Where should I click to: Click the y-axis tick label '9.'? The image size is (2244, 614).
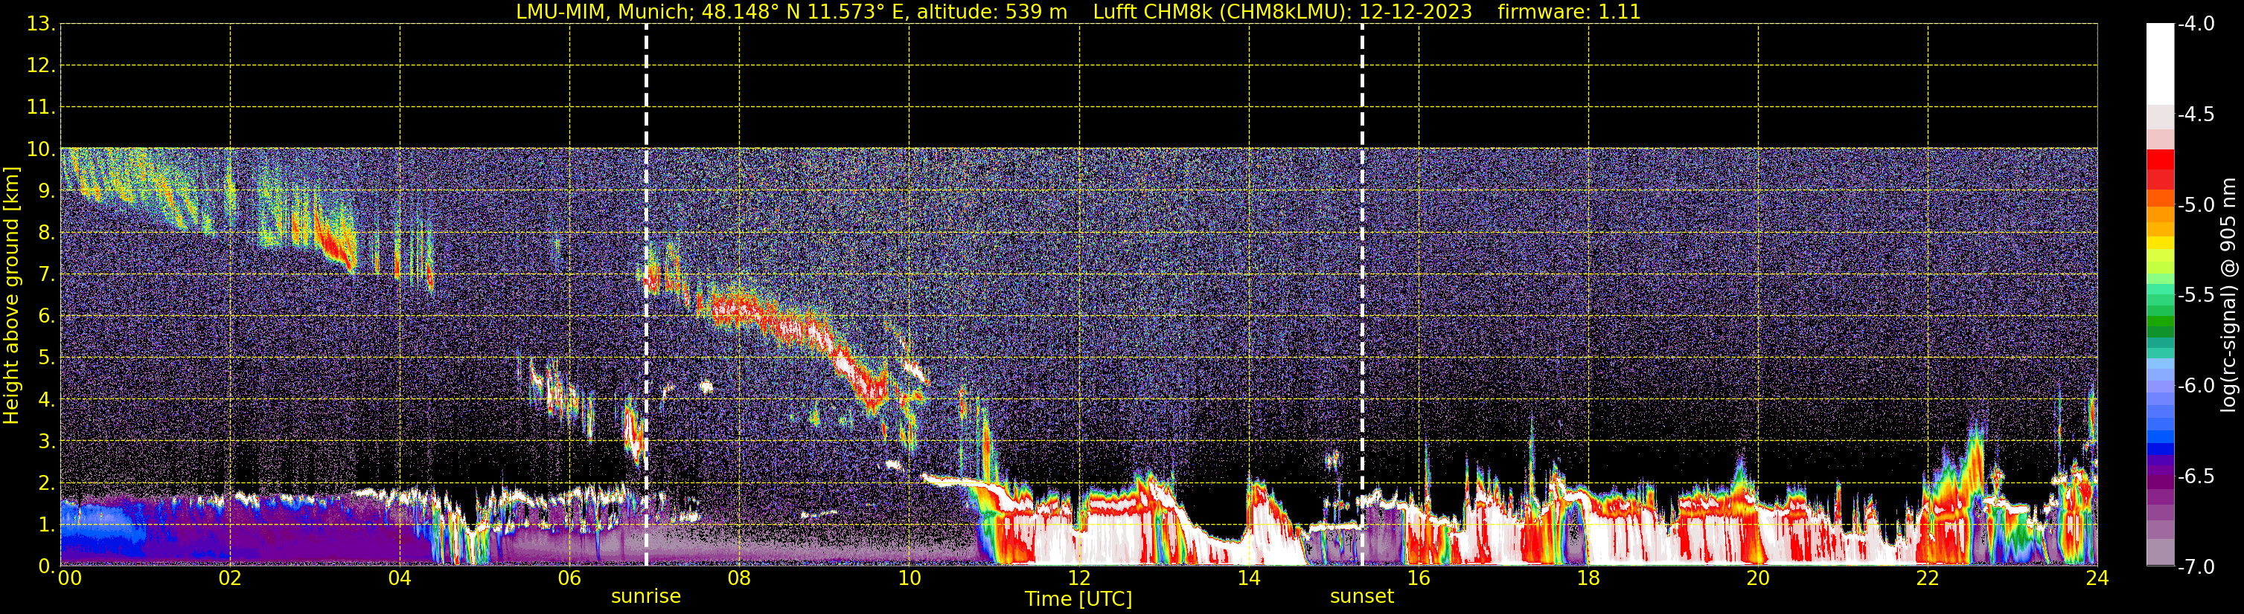click(x=46, y=191)
